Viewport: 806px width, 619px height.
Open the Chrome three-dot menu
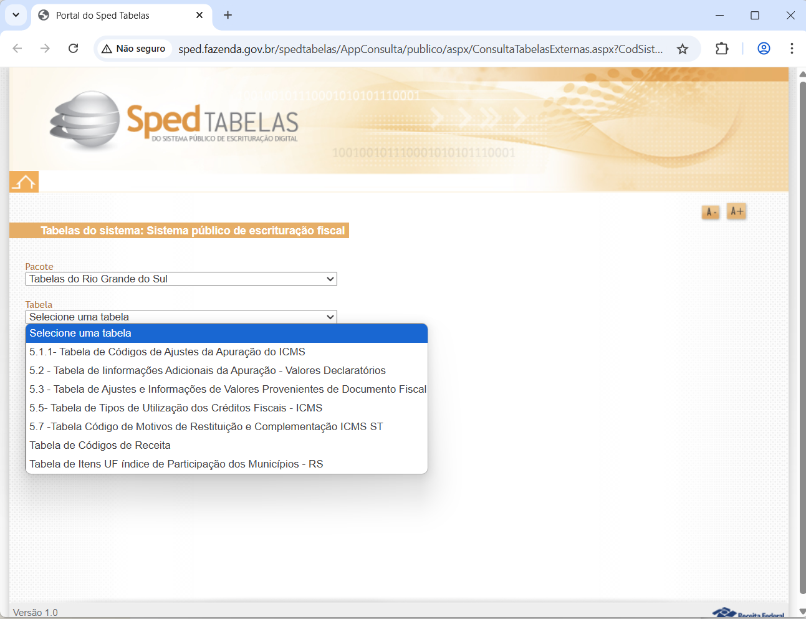tap(792, 49)
